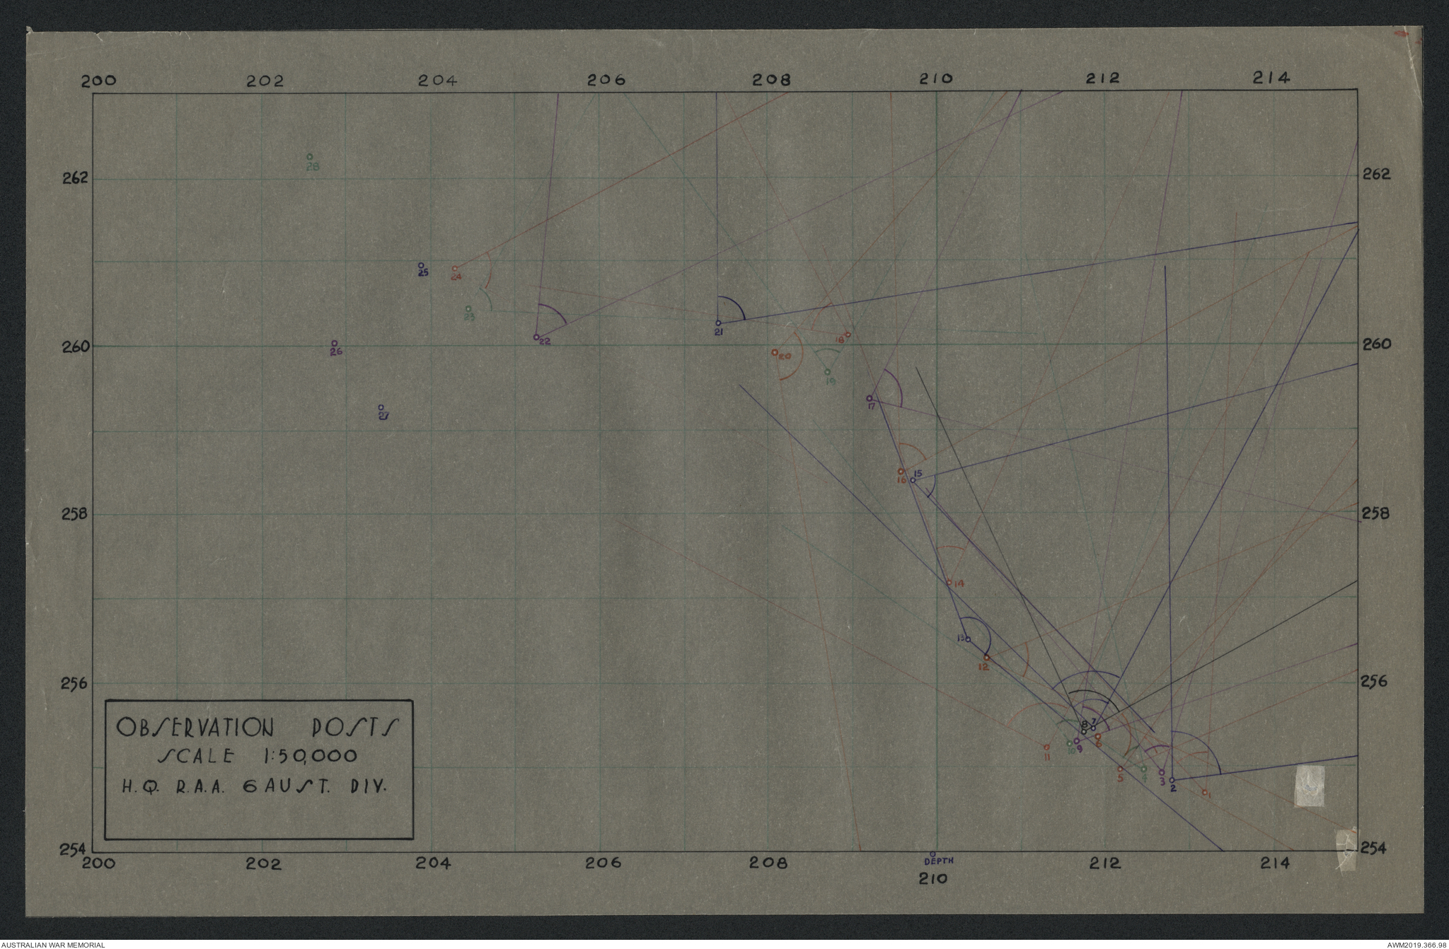Select observation post marker 26
The image size is (1449, 949).
(334, 344)
